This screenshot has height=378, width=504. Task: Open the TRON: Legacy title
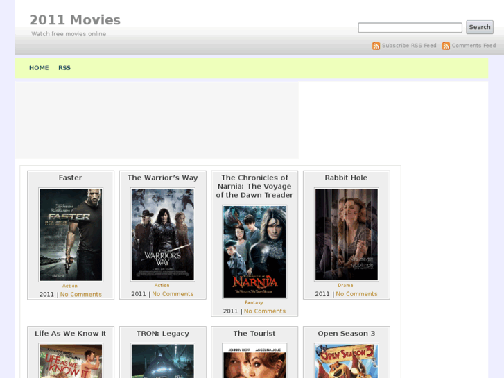[x=163, y=334]
